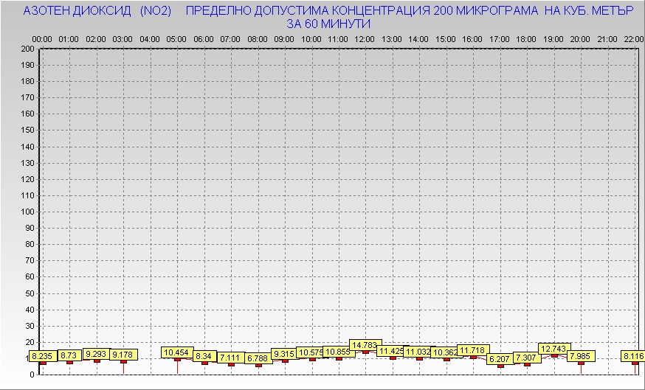Select the 8.235 data label
The width and height of the screenshot is (645, 390).
pos(42,356)
